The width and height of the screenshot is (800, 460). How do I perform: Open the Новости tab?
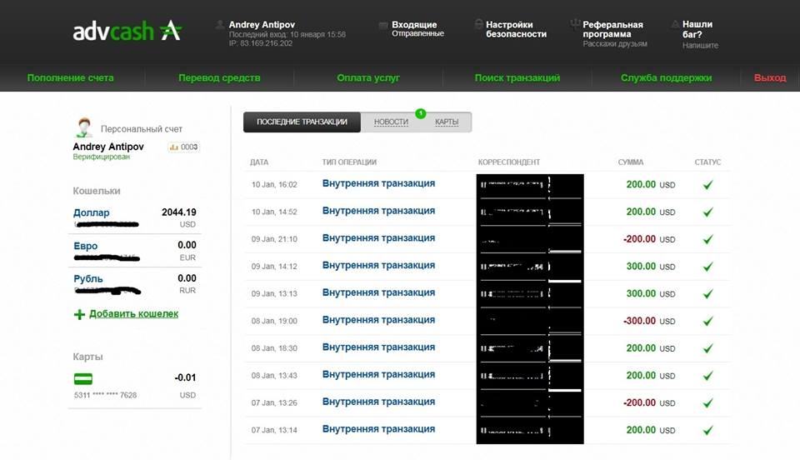coord(391,122)
